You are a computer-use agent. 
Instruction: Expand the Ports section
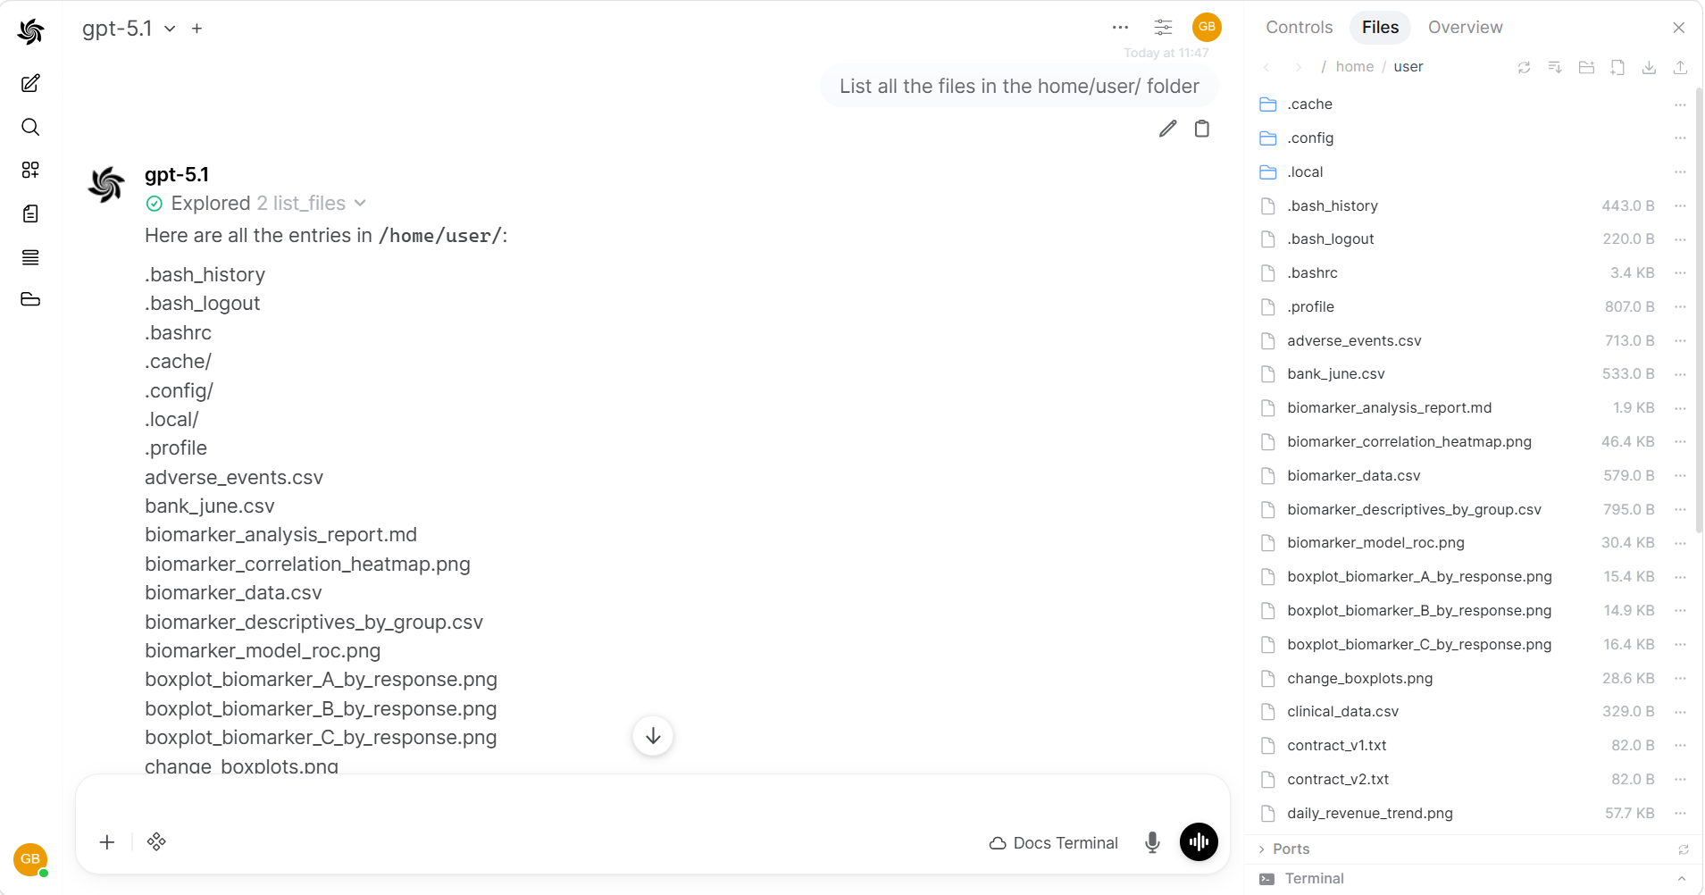(x=1284, y=849)
